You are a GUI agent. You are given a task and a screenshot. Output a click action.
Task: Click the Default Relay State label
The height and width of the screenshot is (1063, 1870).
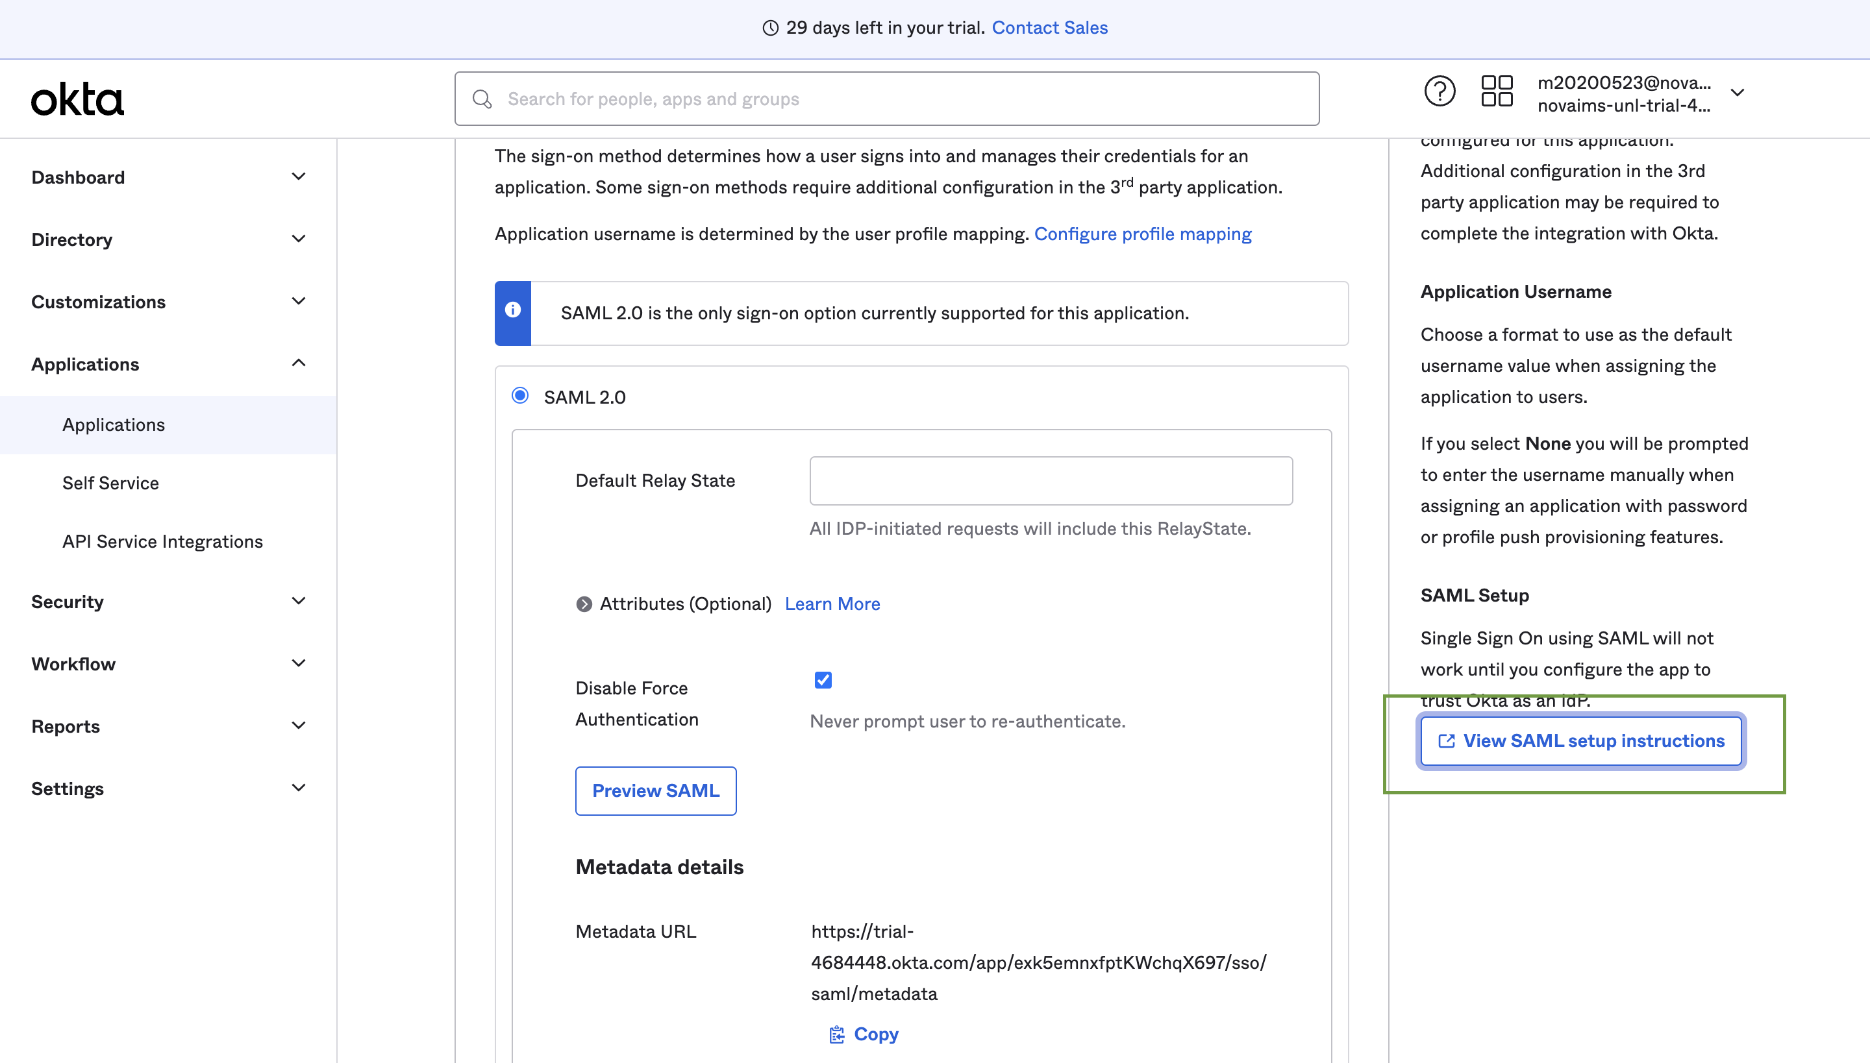tap(655, 480)
